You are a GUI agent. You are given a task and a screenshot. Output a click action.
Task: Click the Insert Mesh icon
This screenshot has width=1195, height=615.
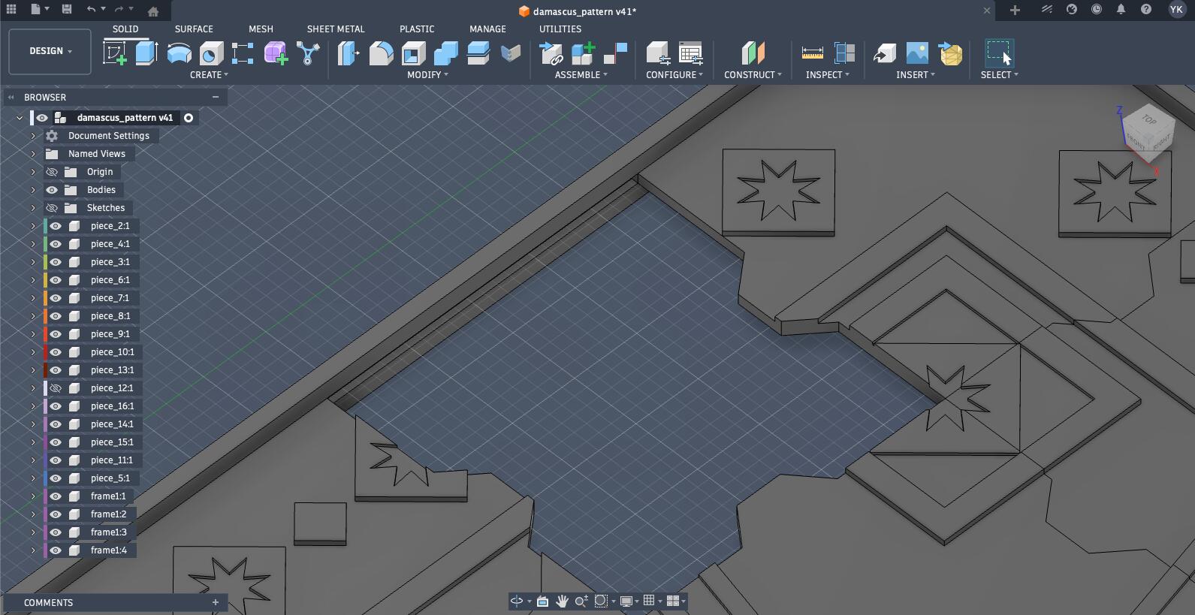(x=950, y=53)
